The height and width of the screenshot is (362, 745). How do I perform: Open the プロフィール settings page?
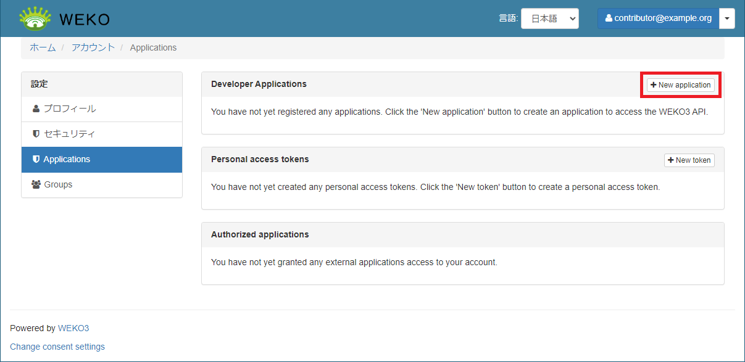coord(69,109)
